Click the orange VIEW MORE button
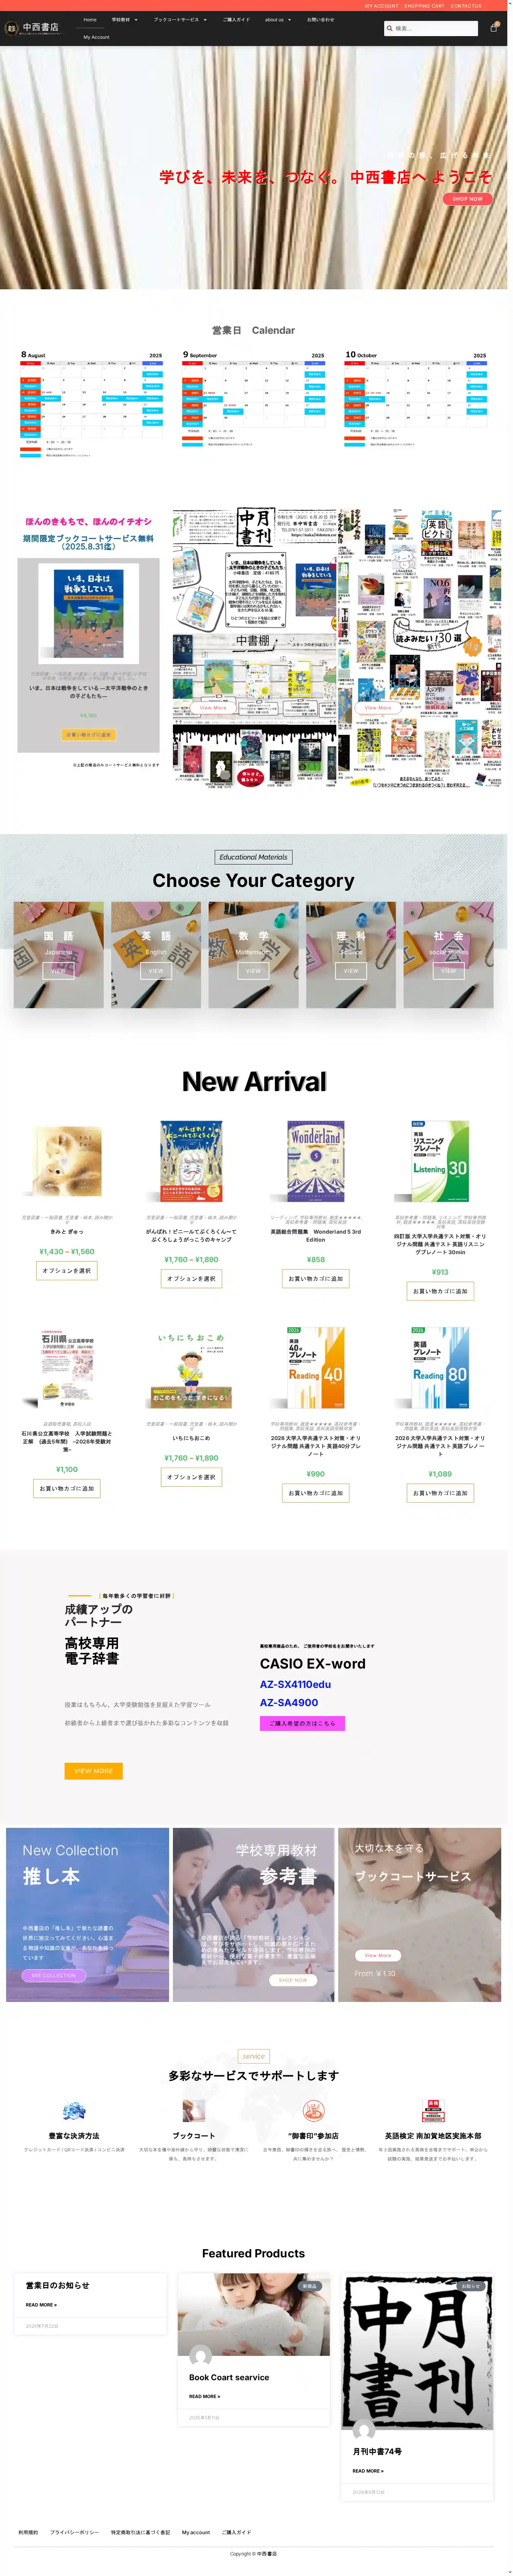This screenshot has height=2576, width=513. tap(94, 1770)
